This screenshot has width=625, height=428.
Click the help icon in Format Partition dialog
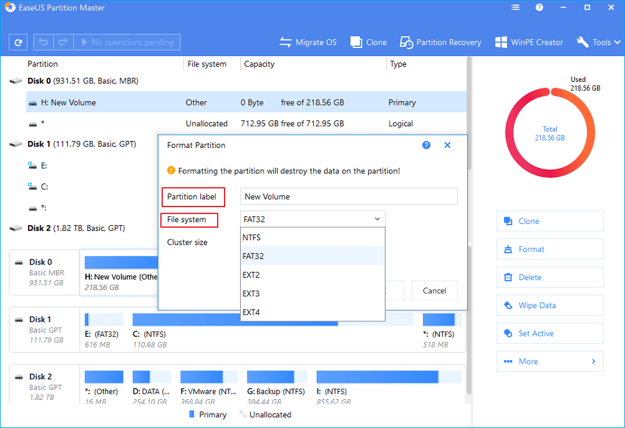click(427, 145)
